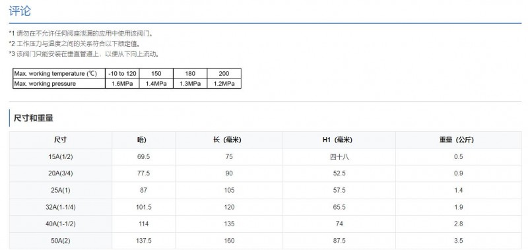Click the -10 to 120 temperature cell
528x250 pixels.
[122, 73]
